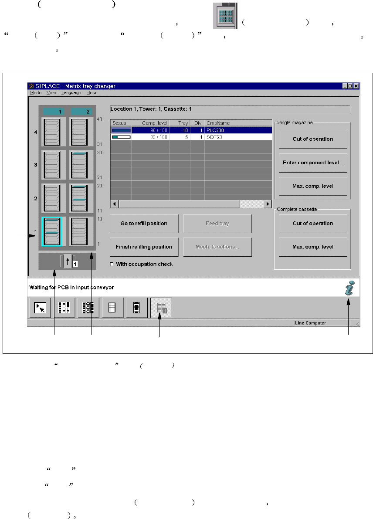
Task: Select tower 1 cassette 4 magazine icon
Action: point(52,132)
